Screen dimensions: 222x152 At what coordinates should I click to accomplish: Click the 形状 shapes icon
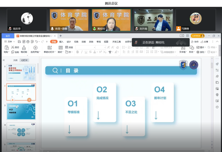point(192,48)
